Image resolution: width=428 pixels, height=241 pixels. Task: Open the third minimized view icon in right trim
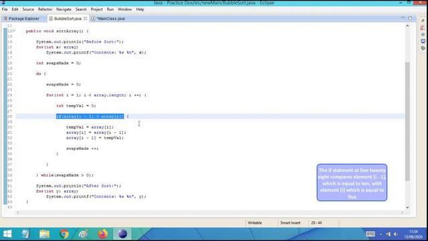pos(423,34)
